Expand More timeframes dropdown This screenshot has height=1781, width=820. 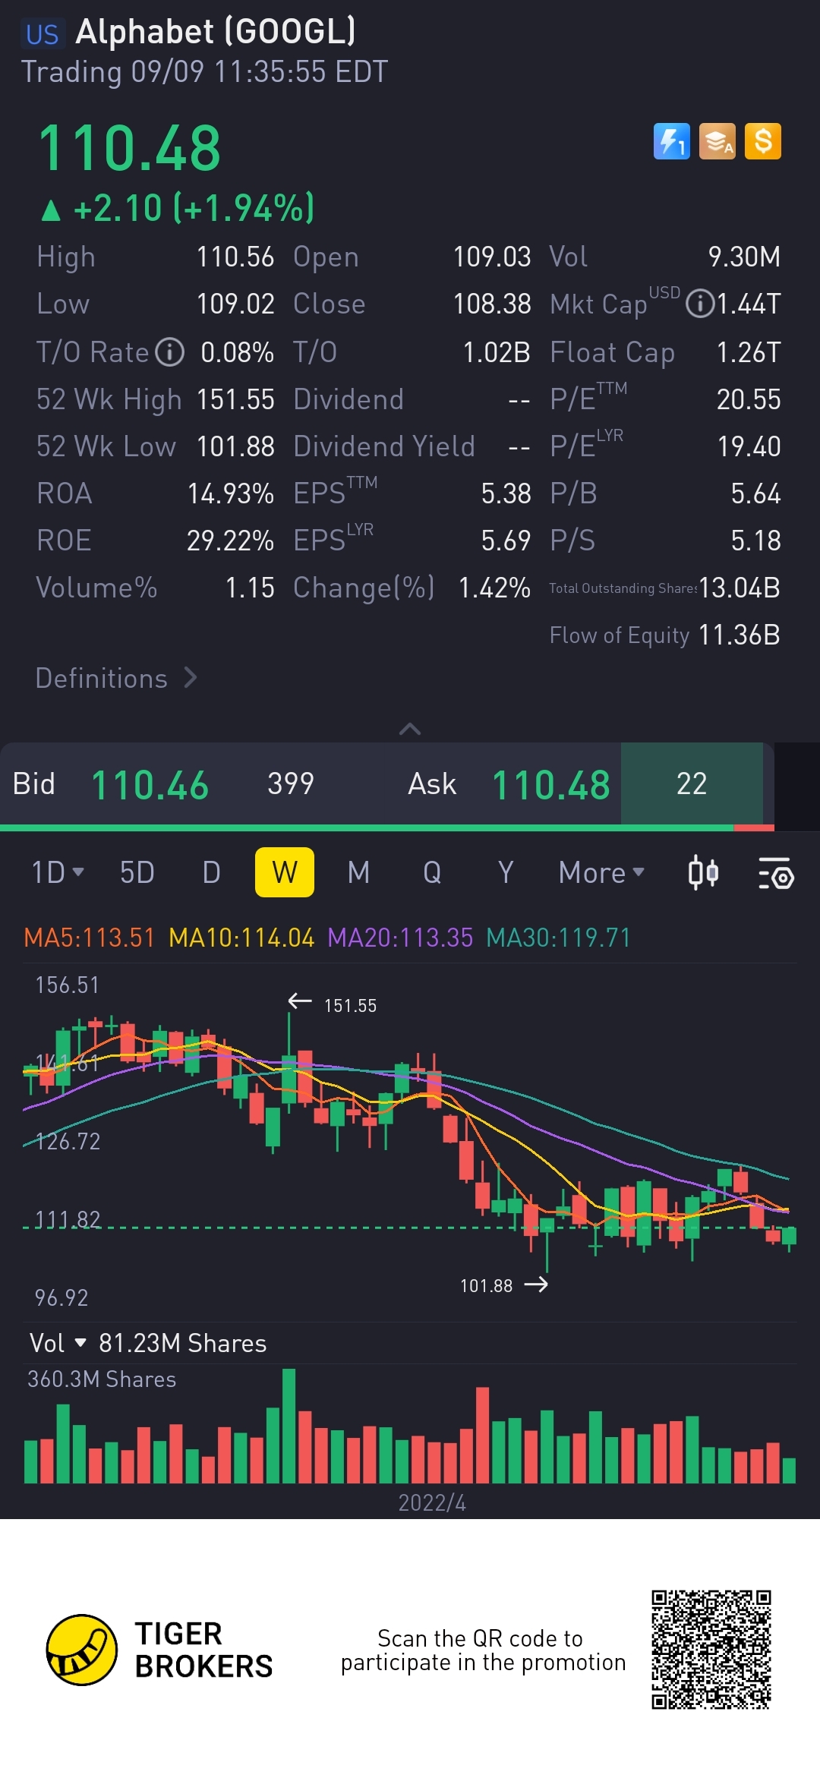601,873
